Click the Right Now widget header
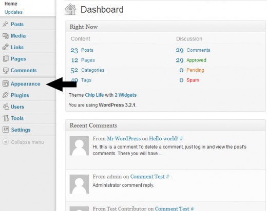This screenshot has height=211, width=267. pyautogui.click(x=165, y=27)
